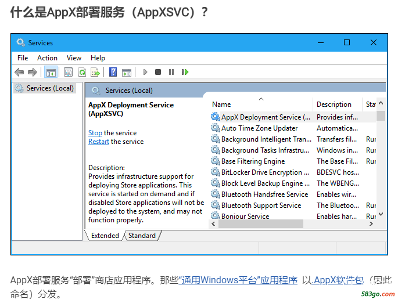Click gear icon beside Bonjour Service
This screenshot has height=303, width=398.
(215, 215)
